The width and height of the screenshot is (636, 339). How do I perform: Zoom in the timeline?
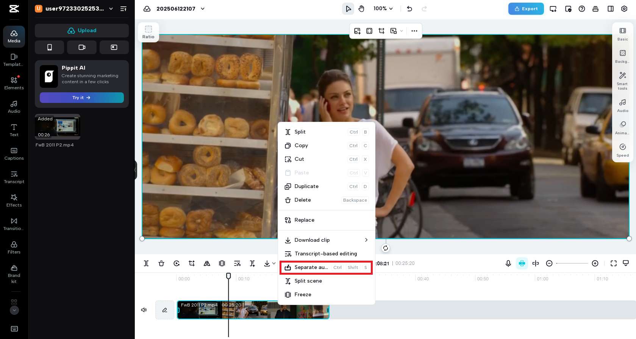pyautogui.click(x=595, y=263)
